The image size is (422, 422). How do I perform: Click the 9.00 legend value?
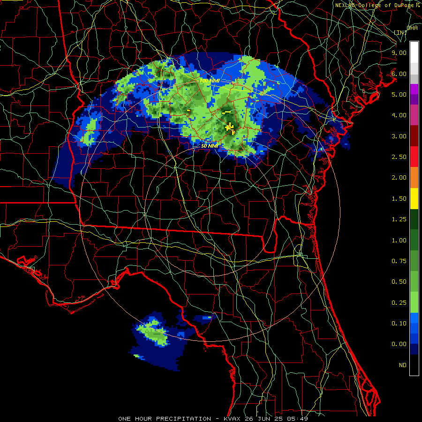[x=399, y=53]
